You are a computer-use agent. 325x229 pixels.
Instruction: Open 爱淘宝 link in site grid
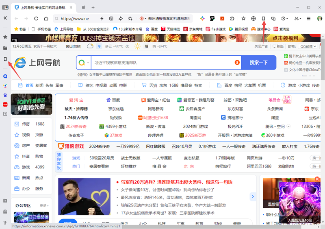[76, 100]
